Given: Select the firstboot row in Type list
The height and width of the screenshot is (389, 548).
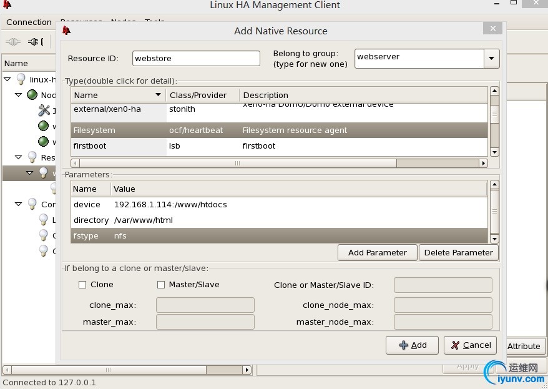Looking at the screenshot, I should tap(279, 146).
